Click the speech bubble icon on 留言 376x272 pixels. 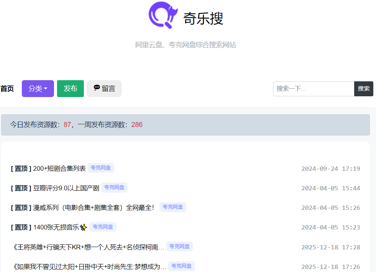97,88
